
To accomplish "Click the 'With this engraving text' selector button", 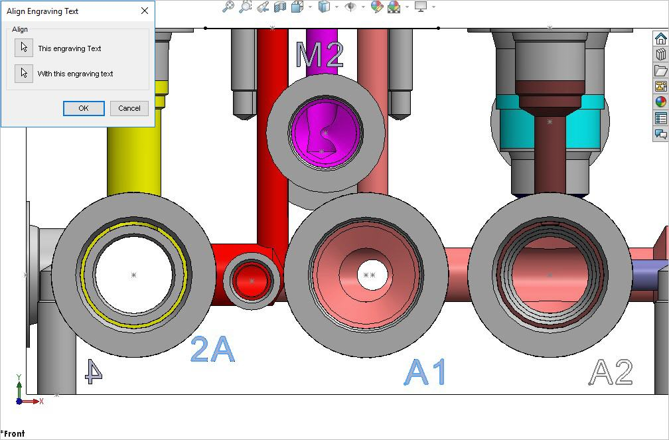I will coord(24,74).
